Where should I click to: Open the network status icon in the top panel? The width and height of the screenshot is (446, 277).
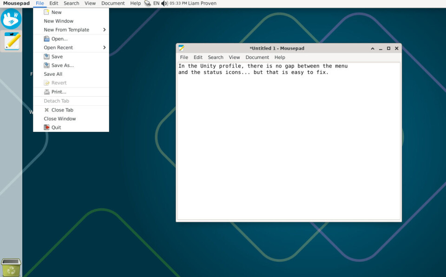147,3
